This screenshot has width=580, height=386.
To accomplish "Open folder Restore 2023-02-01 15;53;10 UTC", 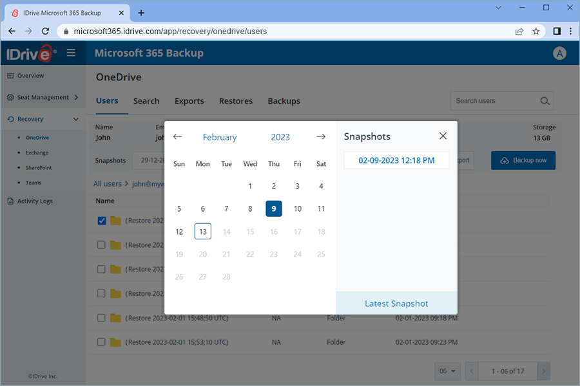I will point(177,342).
